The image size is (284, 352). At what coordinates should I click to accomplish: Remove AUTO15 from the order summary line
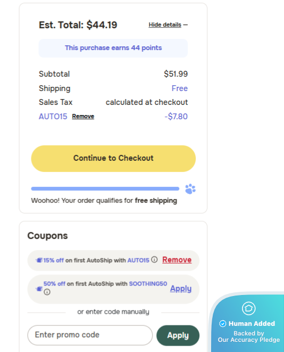pos(83,116)
